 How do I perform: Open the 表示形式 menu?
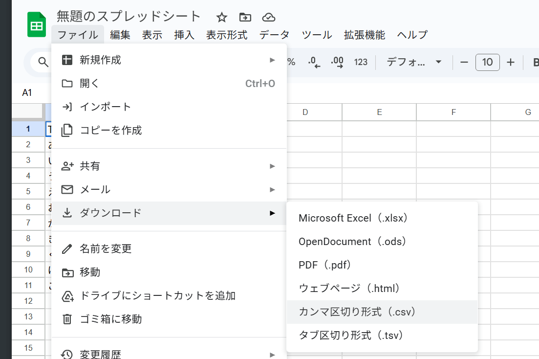point(227,35)
